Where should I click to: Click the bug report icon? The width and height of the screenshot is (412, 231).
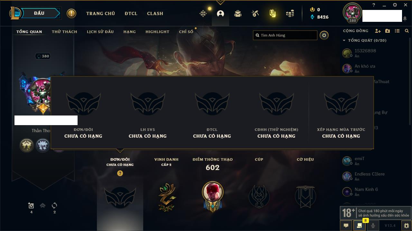pos(406,226)
